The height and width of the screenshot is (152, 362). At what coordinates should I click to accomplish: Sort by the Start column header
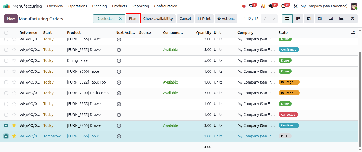pos(47,33)
